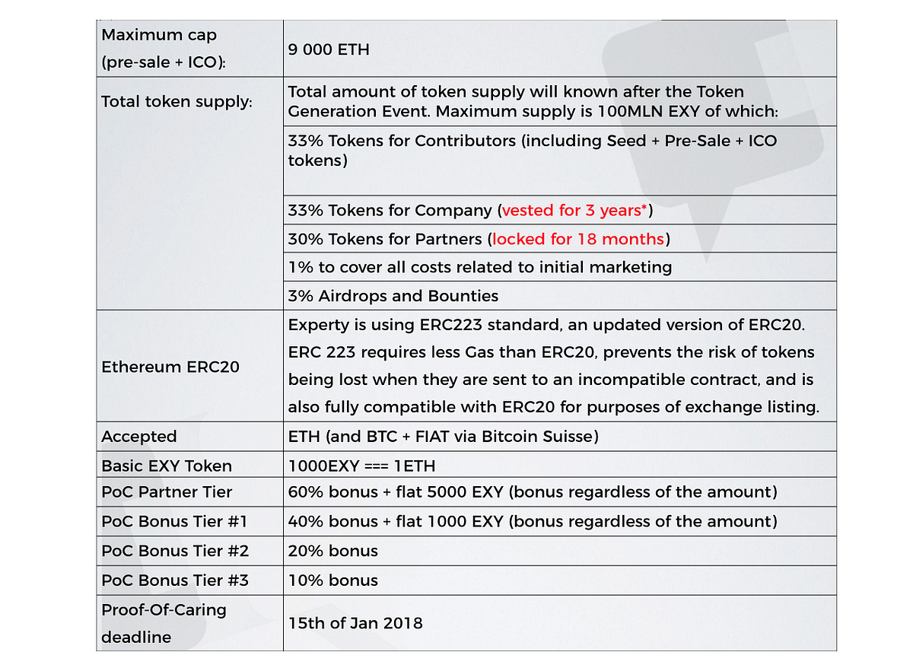The height and width of the screenshot is (671, 913).
Task: Click the red 'vested for 3 years*' text
Action: [x=576, y=210]
